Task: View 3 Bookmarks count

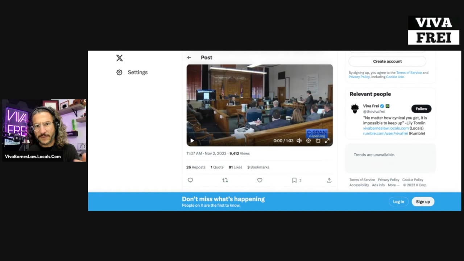Action: [258, 167]
